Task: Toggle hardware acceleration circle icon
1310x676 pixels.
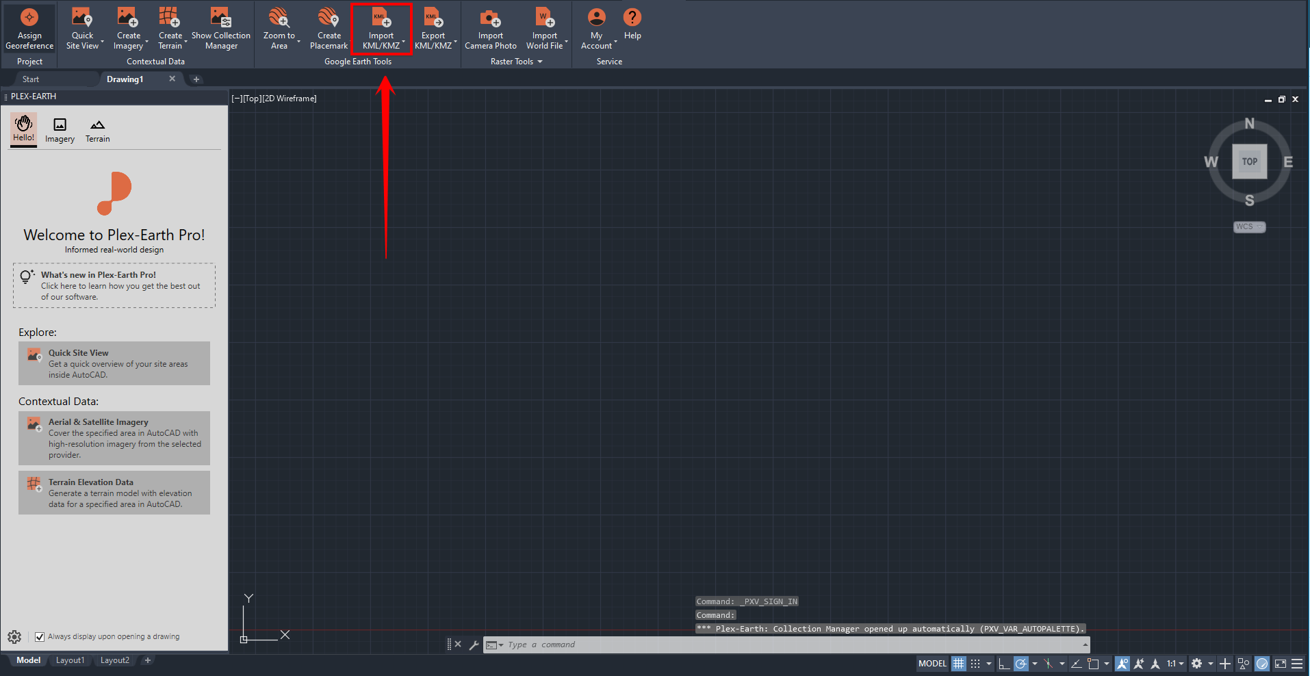Action: coord(1262,664)
